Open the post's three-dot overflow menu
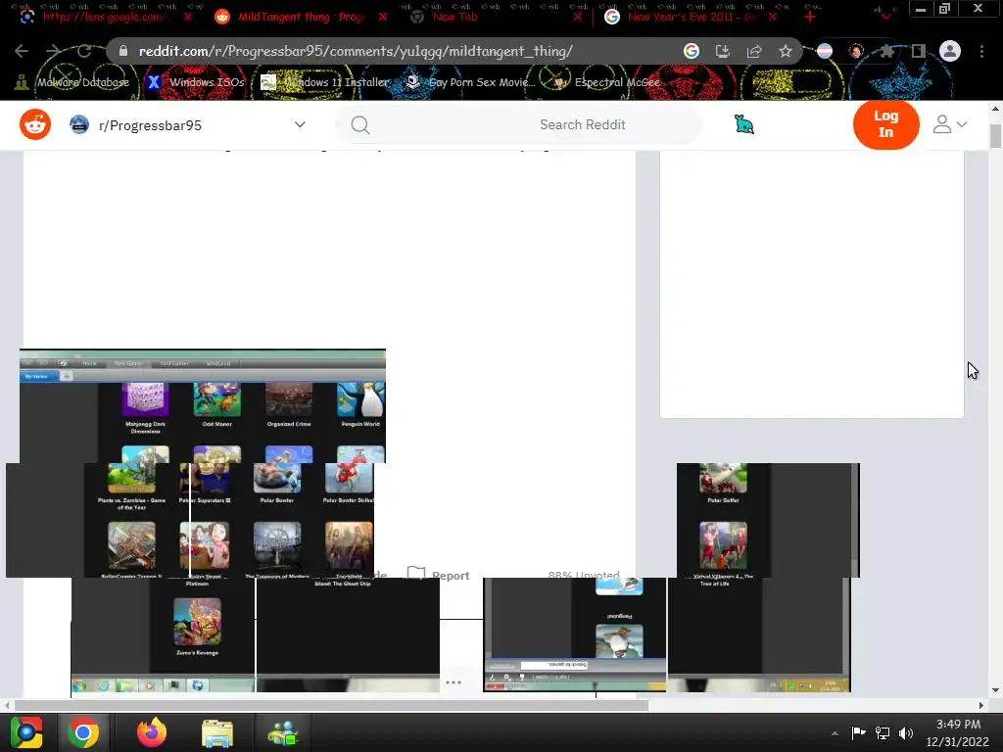 pos(454,682)
